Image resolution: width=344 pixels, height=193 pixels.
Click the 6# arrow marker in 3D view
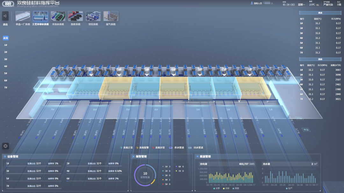coord(119,75)
